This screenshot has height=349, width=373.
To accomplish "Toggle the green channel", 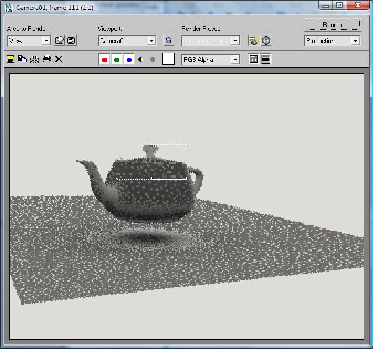I will click(x=117, y=60).
